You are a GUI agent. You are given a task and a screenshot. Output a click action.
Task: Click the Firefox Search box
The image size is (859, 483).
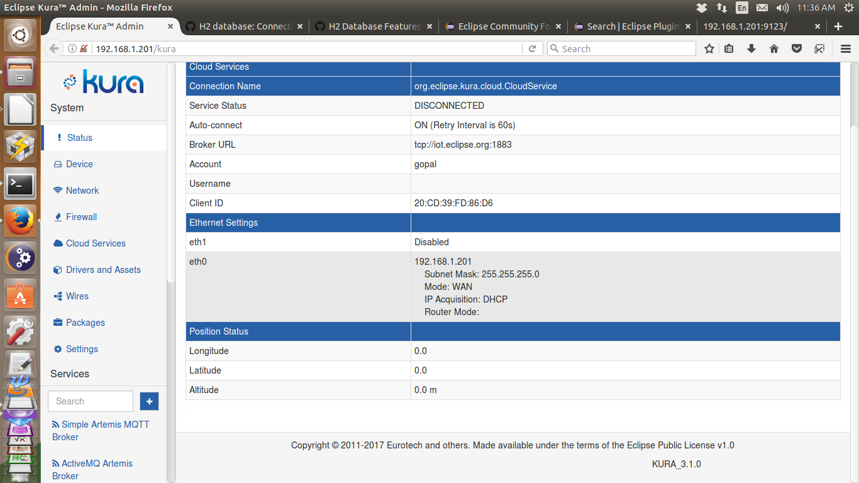(x=621, y=49)
